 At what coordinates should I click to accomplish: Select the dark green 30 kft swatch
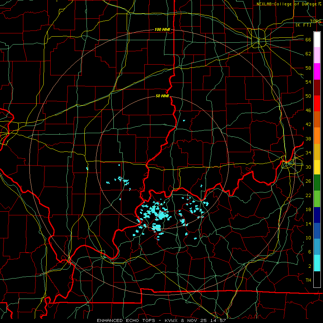point(317,182)
